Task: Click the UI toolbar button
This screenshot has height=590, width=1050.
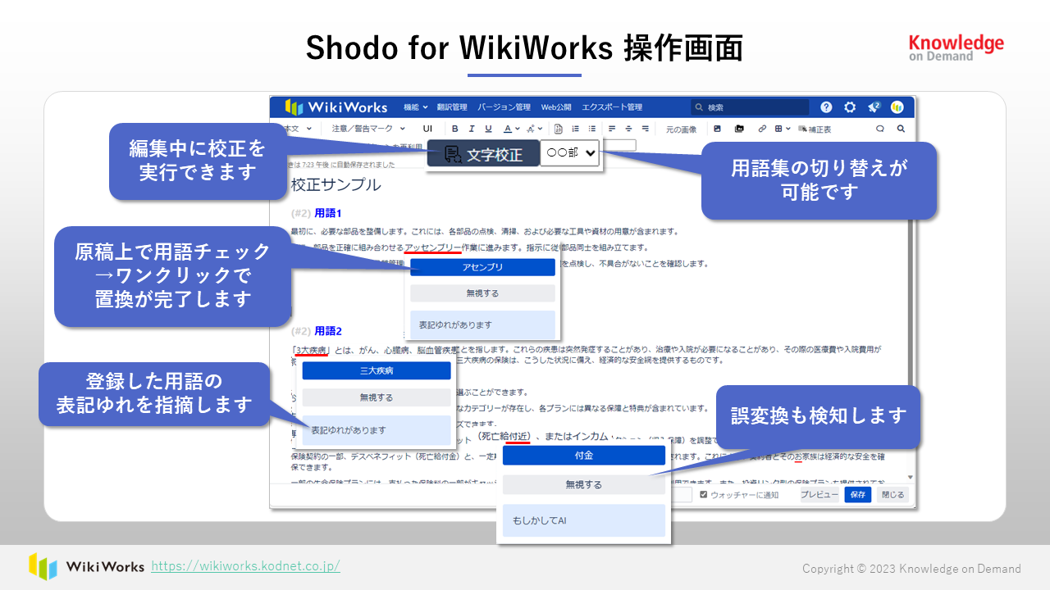Action: pos(427,129)
